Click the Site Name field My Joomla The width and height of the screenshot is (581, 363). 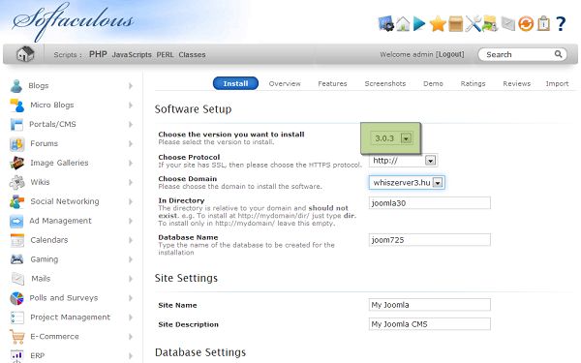(x=429, y=305)
